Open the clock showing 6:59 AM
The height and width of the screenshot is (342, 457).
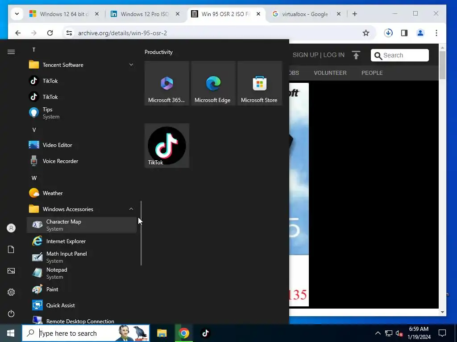click(x=419, y=333)
